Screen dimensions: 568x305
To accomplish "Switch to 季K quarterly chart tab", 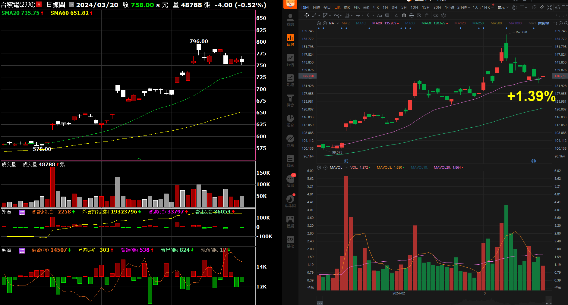I will click(x=366, y=7).
